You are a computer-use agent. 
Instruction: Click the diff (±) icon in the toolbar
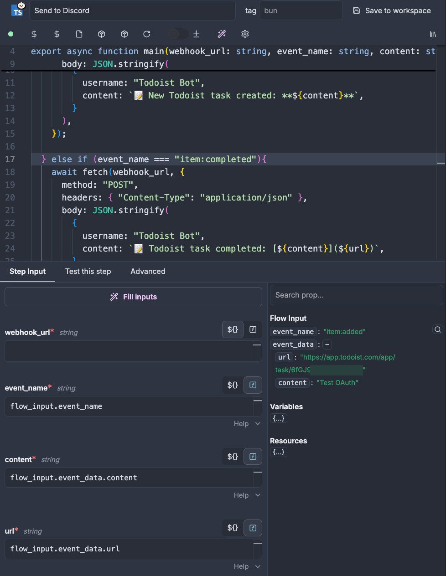click(196, 34)
